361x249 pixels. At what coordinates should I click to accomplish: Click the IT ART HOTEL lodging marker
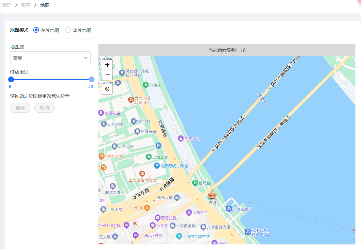[127, 225]
